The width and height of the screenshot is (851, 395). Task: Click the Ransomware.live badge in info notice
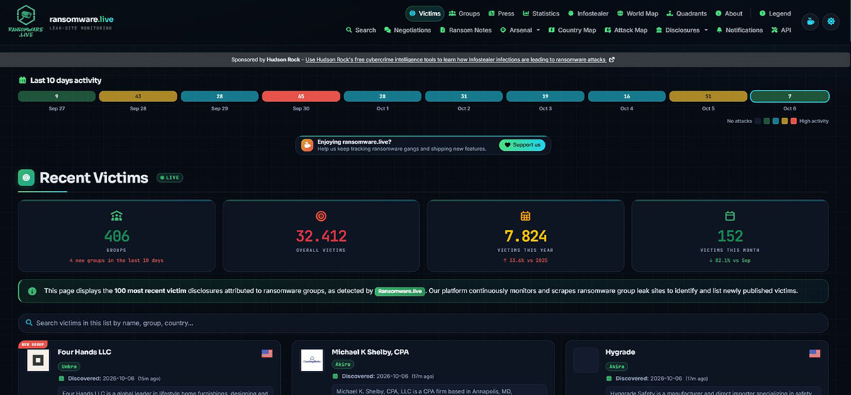point(400,291)
